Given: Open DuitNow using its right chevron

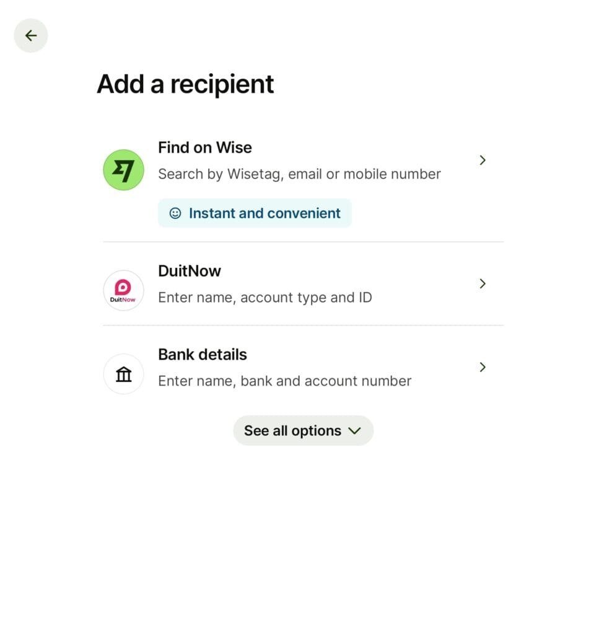Looking at the screenshot, I should pos(483,283).
